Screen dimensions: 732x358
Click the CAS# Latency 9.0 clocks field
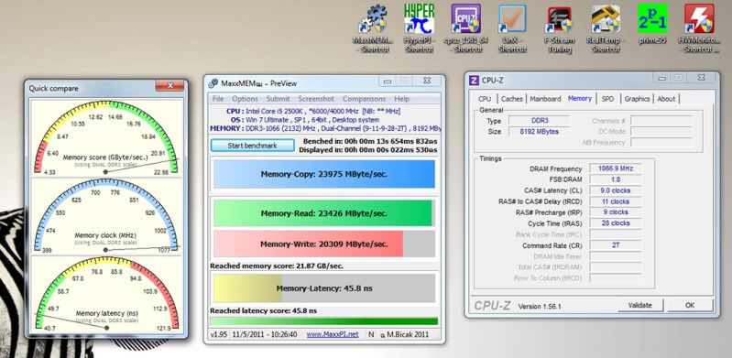coord(616,190)
